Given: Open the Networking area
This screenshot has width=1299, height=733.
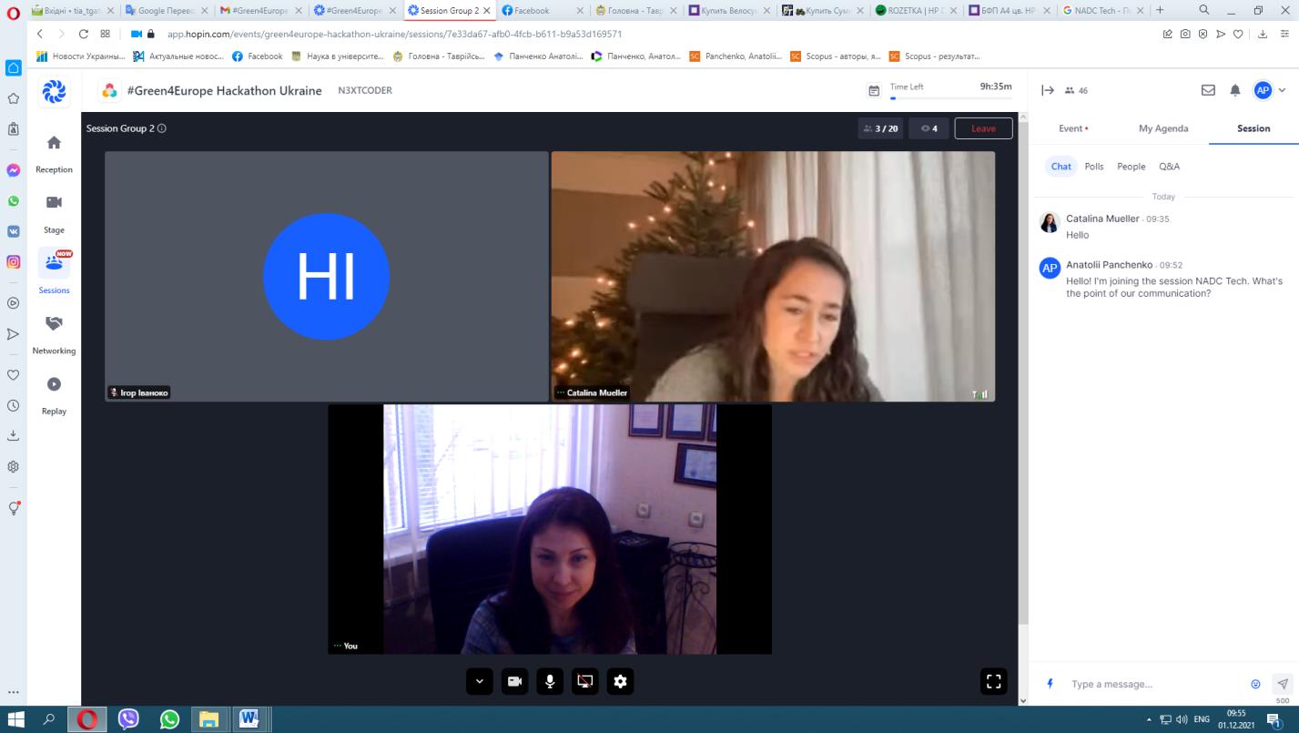Looking at the screenshot, I should (x=54, y=333).
